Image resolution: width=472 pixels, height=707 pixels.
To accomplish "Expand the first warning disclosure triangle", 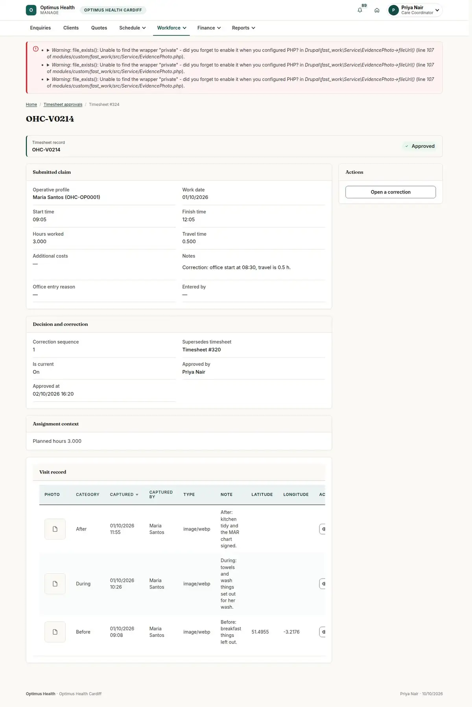I will coord(48,50).
